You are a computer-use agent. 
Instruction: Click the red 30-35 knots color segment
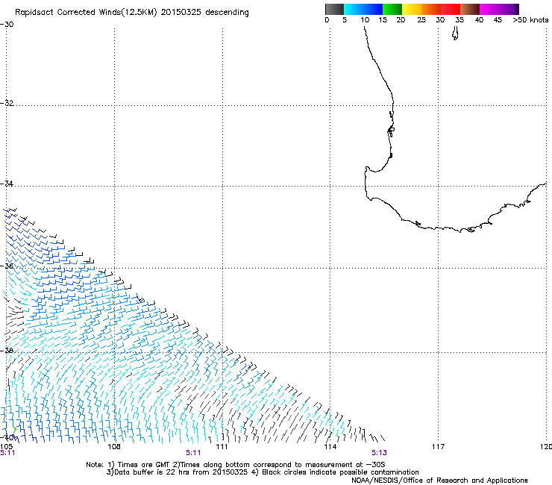(451, 9)
